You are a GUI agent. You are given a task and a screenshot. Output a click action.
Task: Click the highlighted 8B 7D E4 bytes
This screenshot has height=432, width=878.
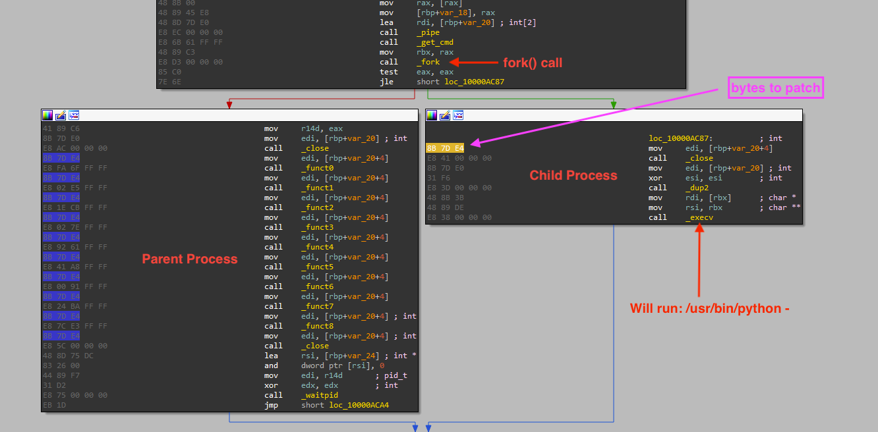(x=446, y=148)
